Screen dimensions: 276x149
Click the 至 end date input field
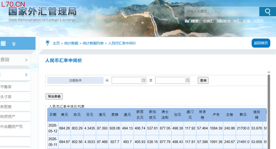[172, 80]
